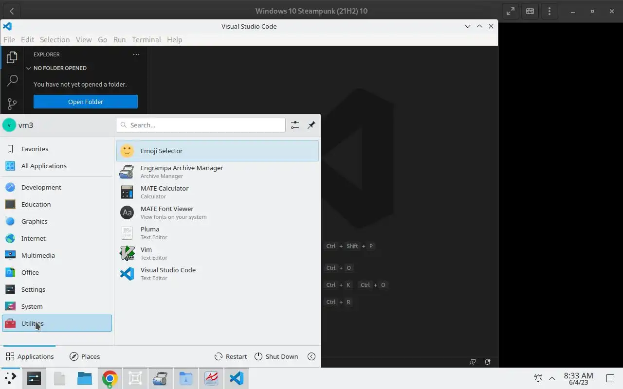The height and width of the screenshot is (389, 623).
Task: Select the Graphics category
Action: (57, 221)
